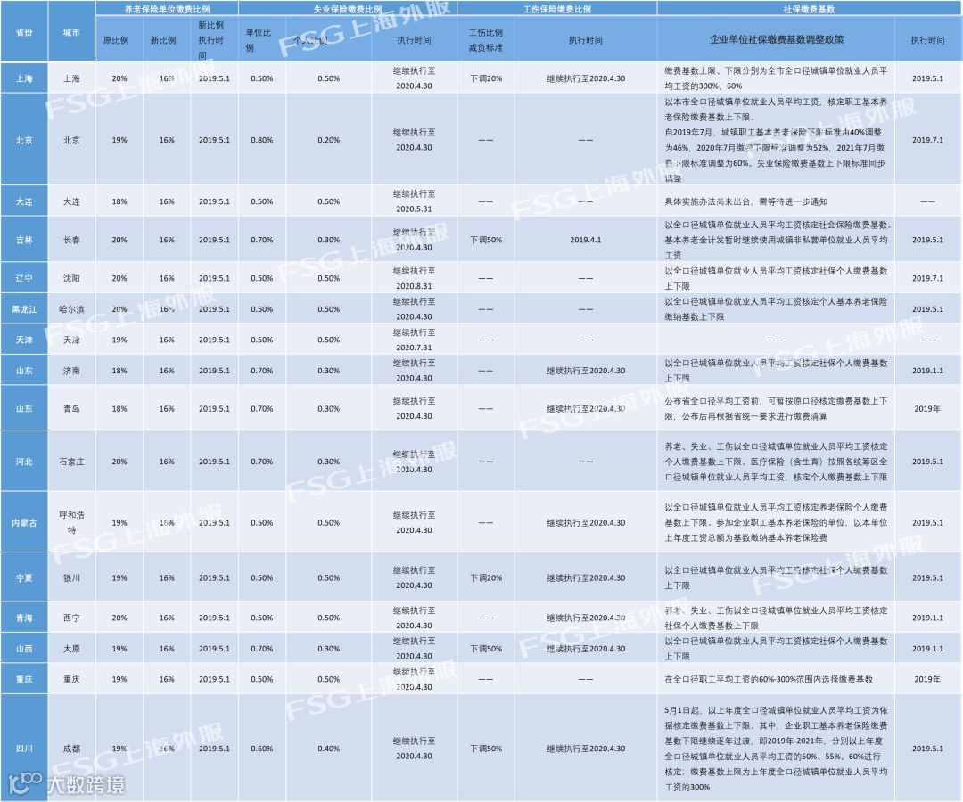This screenshot has width=963, height=802.
Task: Select the 城市 column header
Action: point(71,32)
